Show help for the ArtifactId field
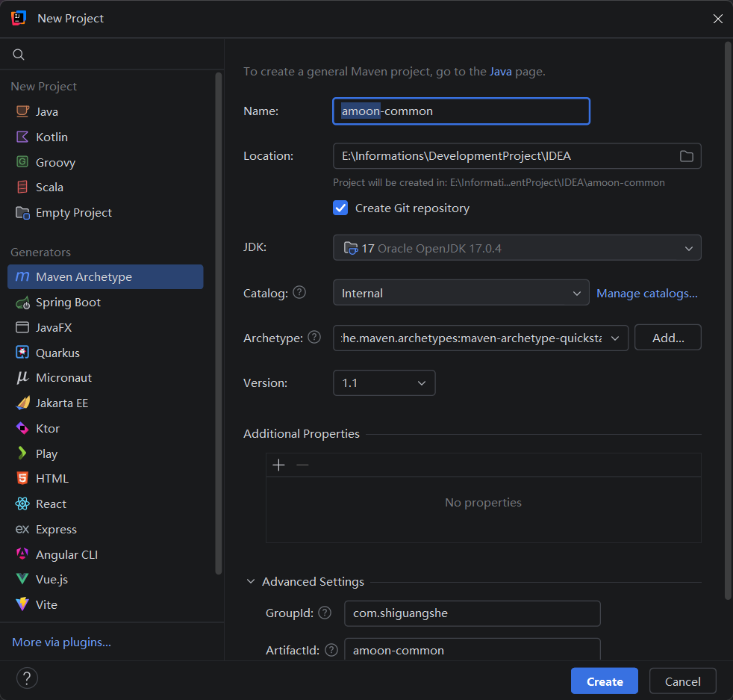Viewport: 733px width, 700px height. (x=331, y=650)
